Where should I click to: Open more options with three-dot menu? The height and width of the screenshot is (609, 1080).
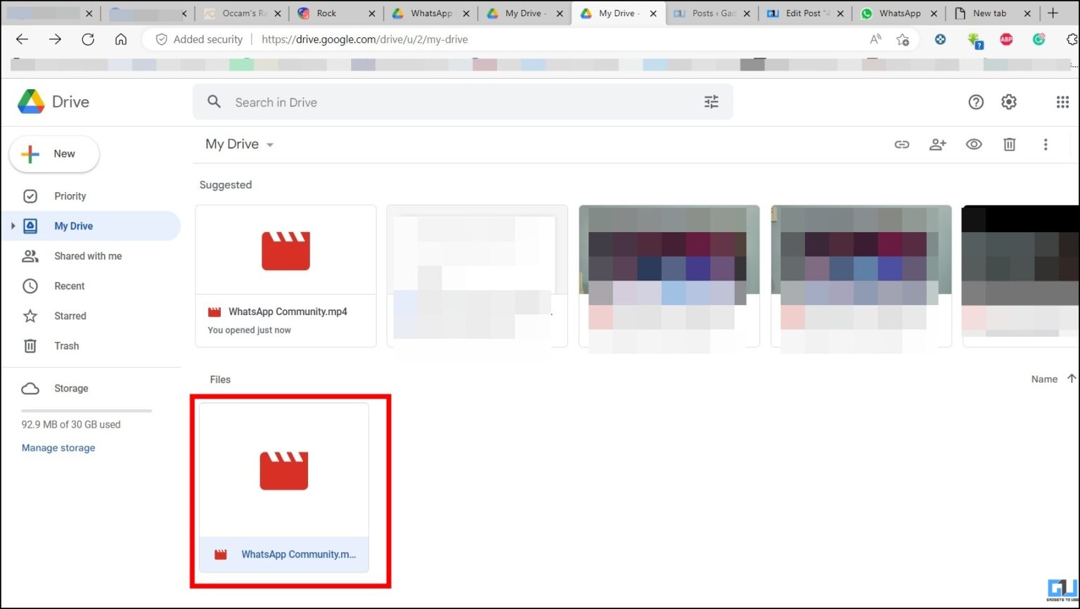(1046, 144)
